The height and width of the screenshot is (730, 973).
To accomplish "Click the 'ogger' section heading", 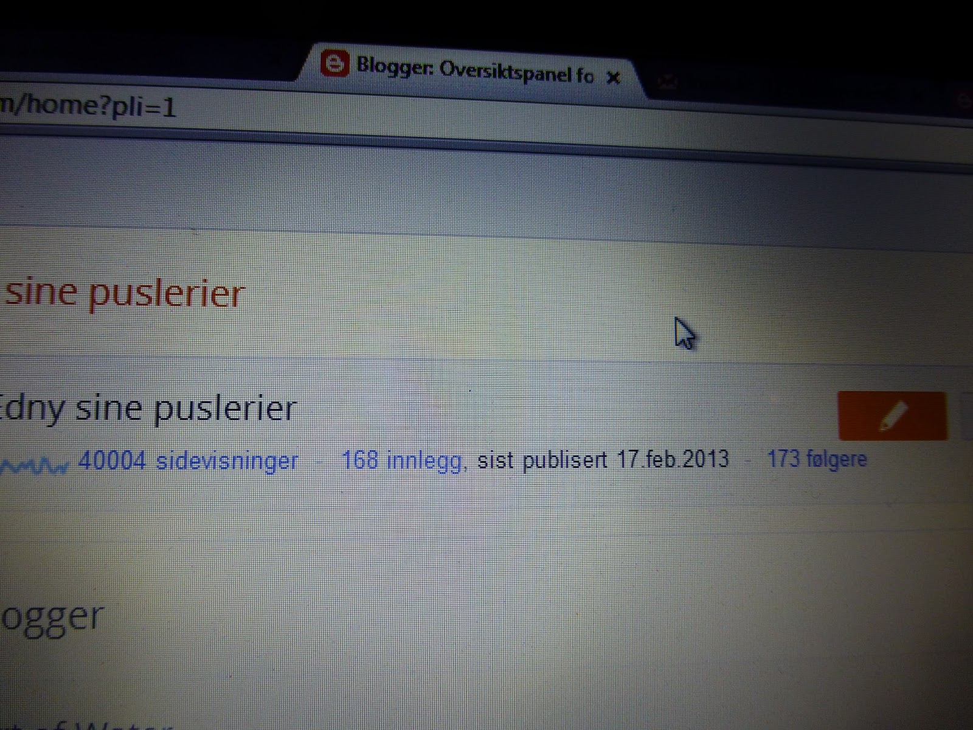I will pyautogui.click(x=52, y=619).
